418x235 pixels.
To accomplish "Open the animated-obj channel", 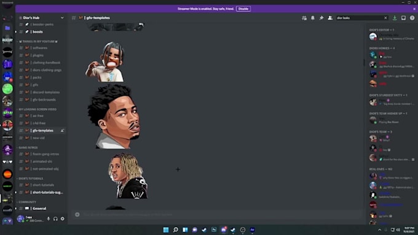I will [x=41, y=161].
